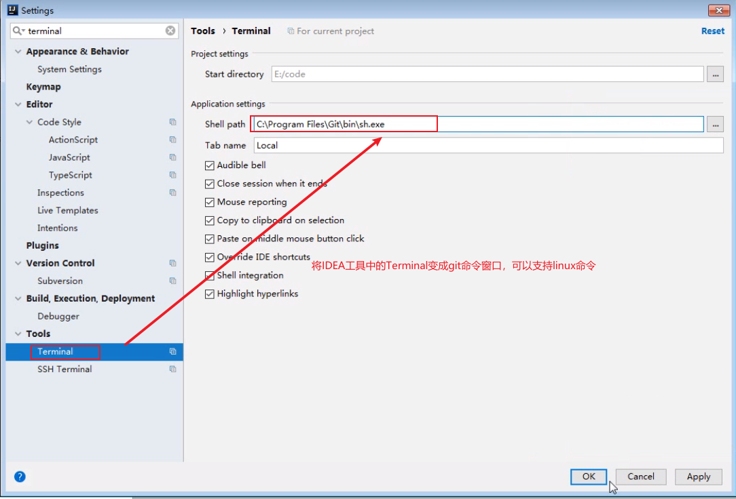Click the For current project icon
This screenshot has height=499, width=736.
(291, 31)
